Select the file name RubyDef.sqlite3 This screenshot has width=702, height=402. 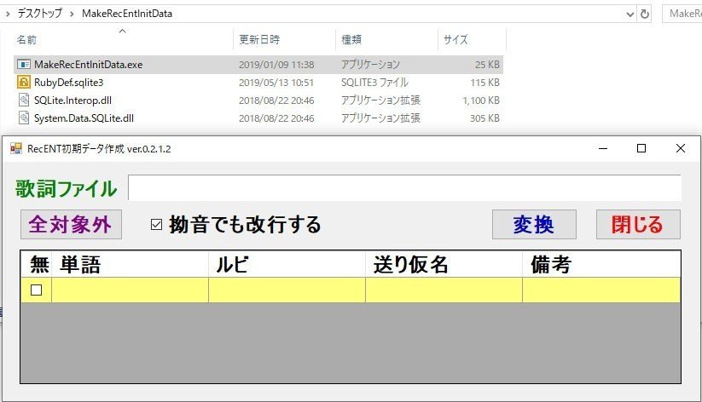tap(68, 83)
